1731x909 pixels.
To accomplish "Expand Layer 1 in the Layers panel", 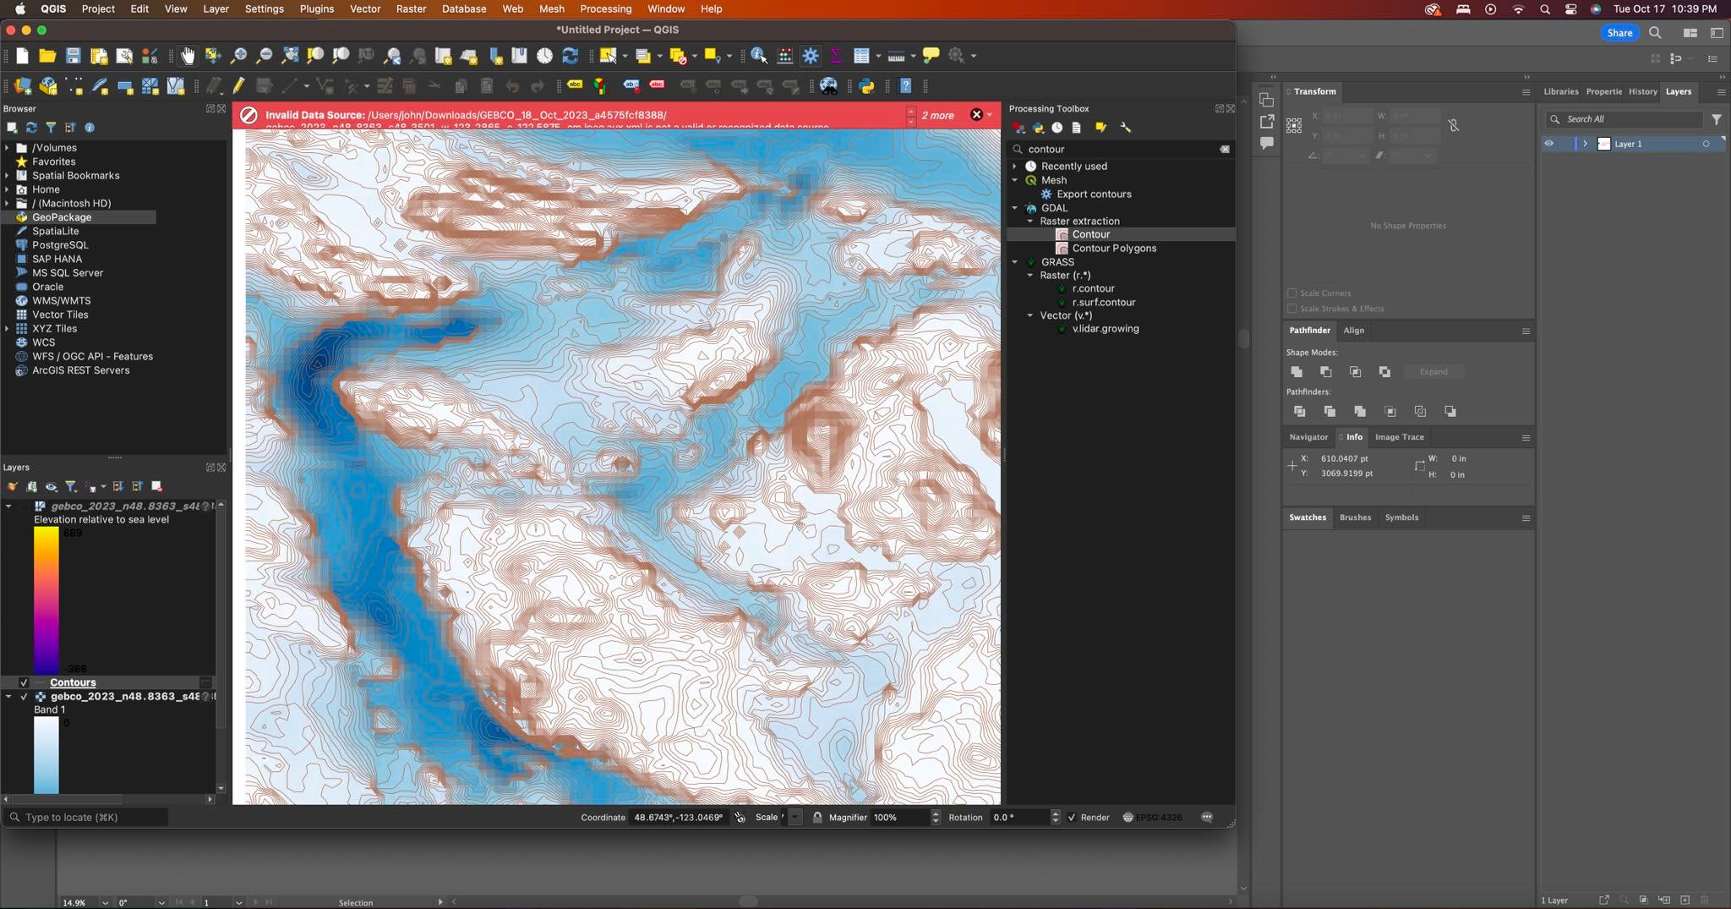I will pyautogui.click(x=1586, y=144).
